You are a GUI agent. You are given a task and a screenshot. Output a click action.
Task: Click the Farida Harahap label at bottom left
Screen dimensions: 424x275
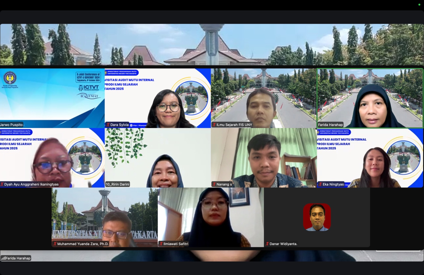pyautogui.click(x=18, y=258)
